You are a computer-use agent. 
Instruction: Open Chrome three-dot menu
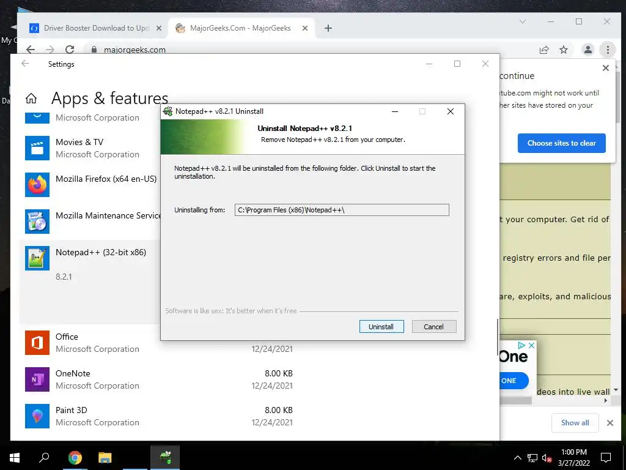(608, 50)
